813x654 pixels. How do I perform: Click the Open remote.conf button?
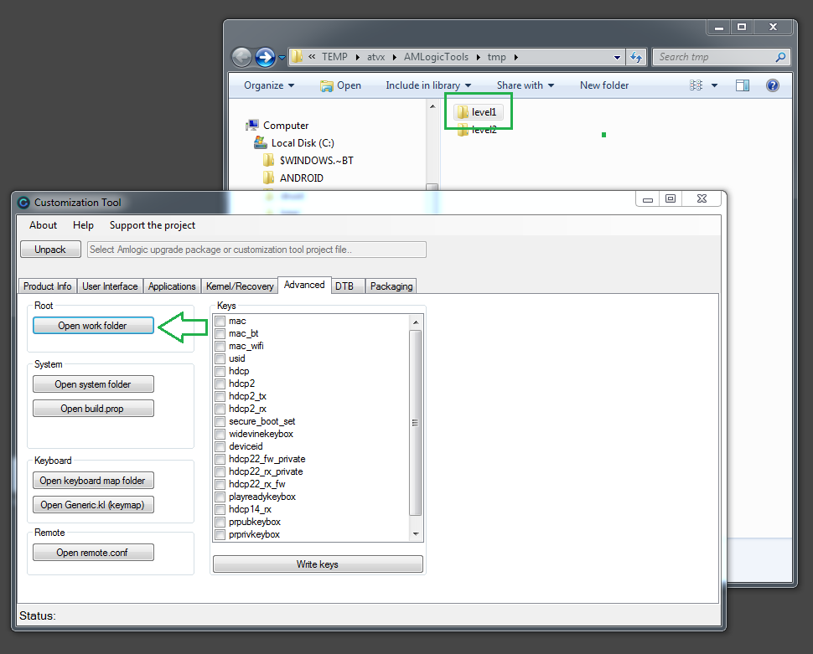pyautogui.click(x=93, y=553)
